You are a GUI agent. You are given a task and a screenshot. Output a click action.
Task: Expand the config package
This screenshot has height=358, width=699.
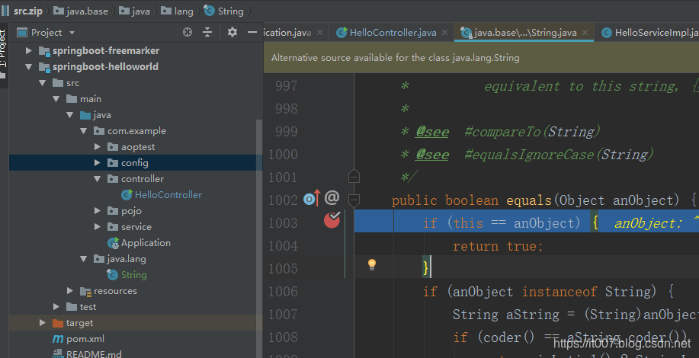coord(98,163)
